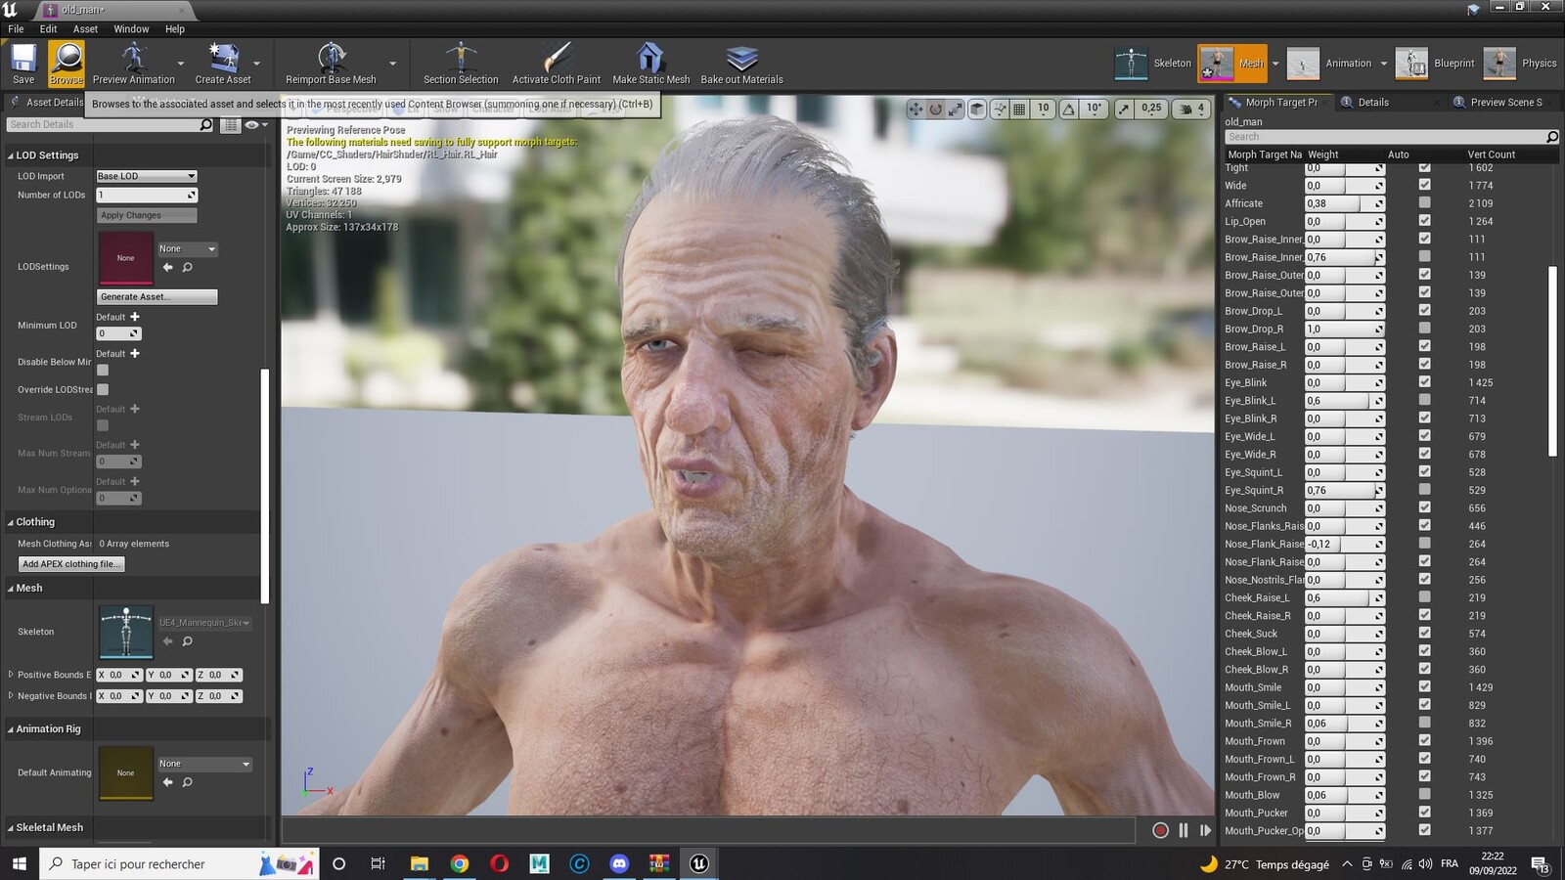This screenshot has width=1565, height=880.
Task: Open the Preview Animation tool
Action: [x=134, y=64]
